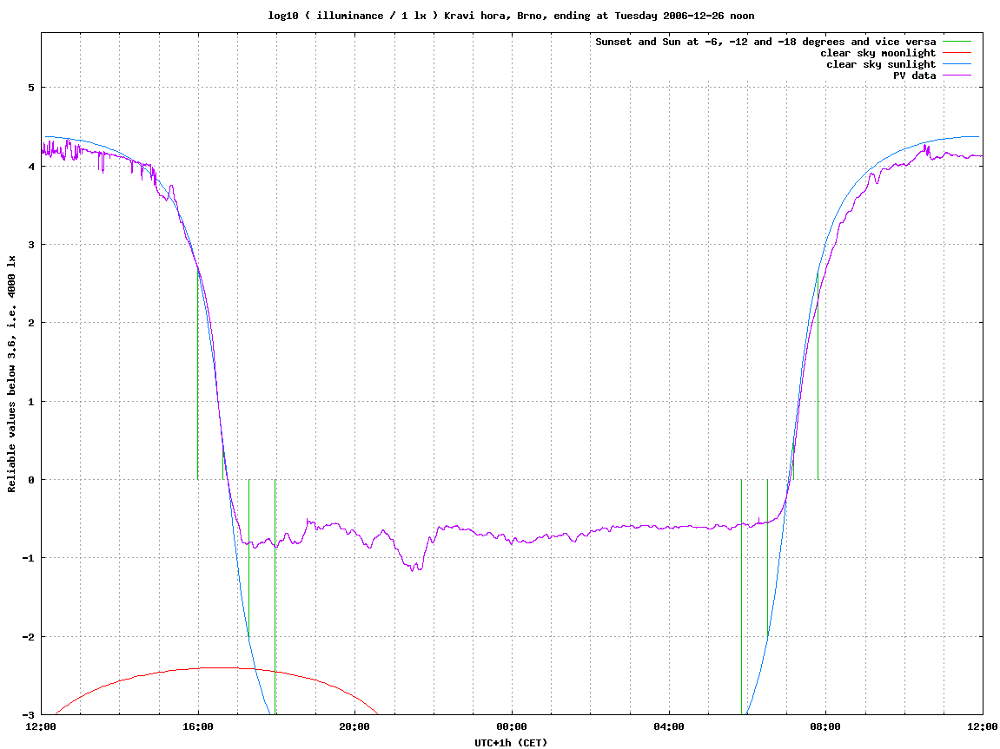This screenshot has height=749, width=1000.
Task: Click the purple PV data legend line sample
Action: (x=957, y=76)
